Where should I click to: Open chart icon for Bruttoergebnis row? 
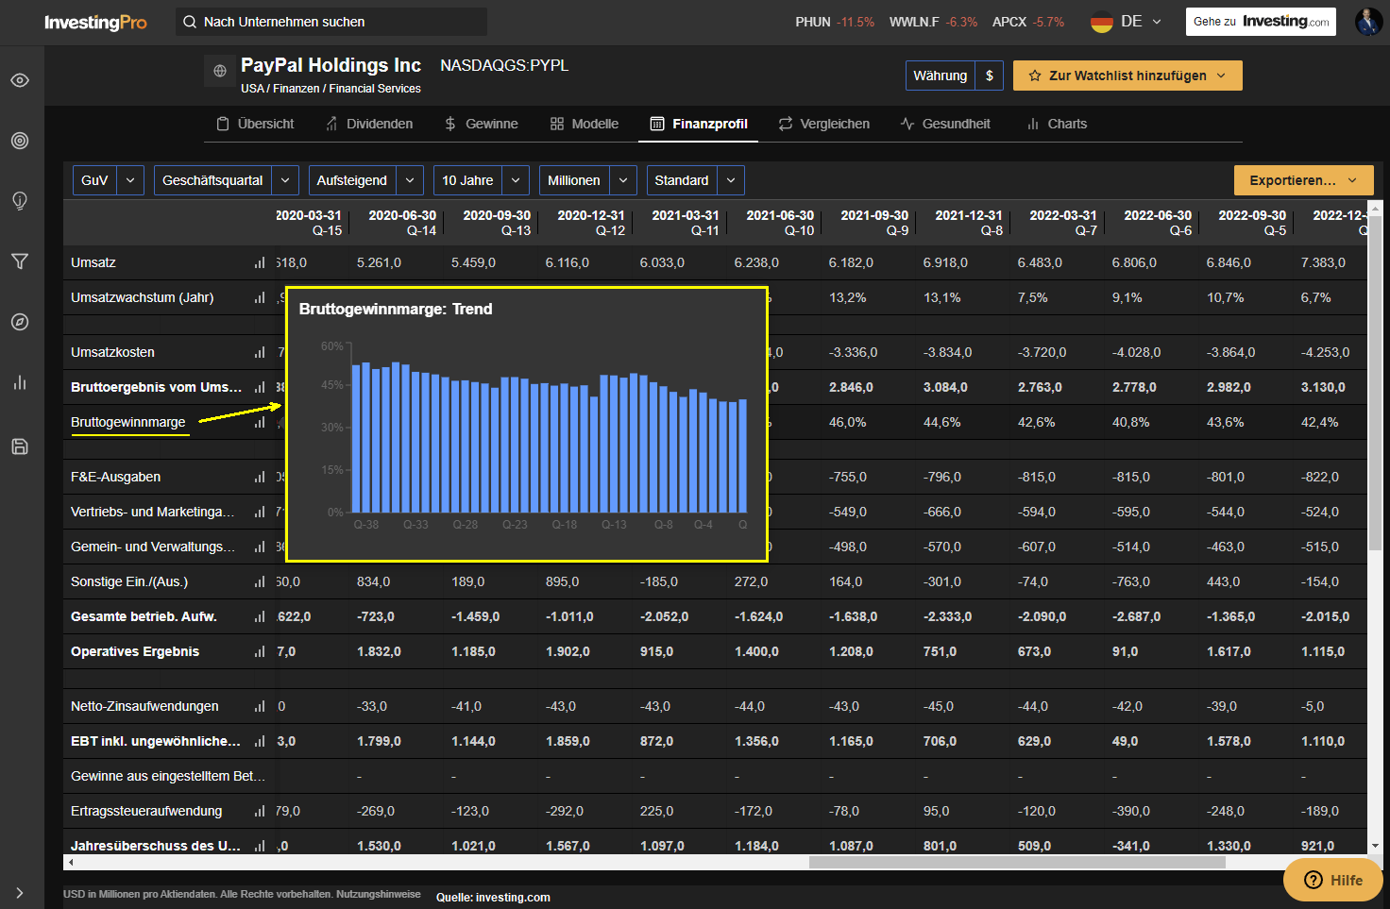coord(260,387)
